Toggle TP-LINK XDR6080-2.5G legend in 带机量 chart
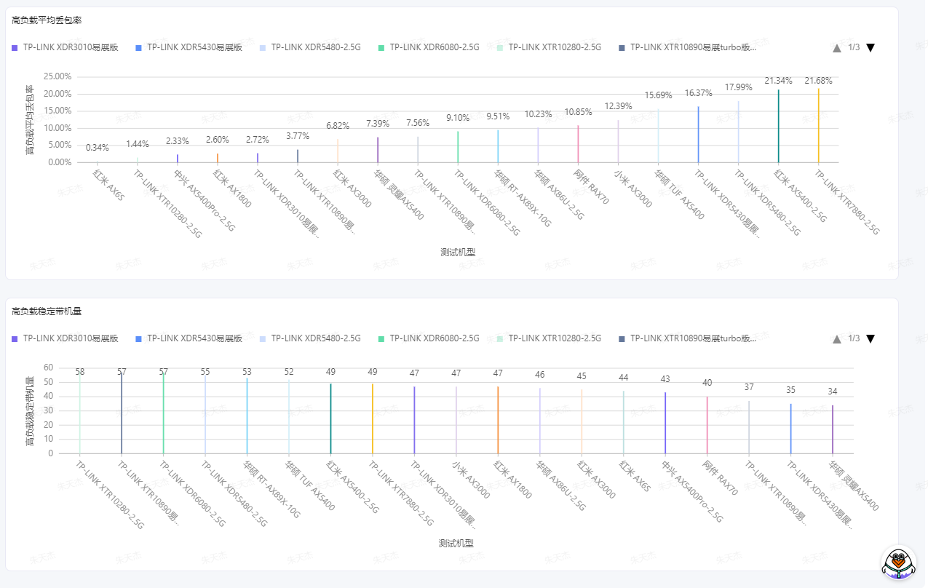The width and height of the screenshot is (928, 588). click(x=429, y=338)
